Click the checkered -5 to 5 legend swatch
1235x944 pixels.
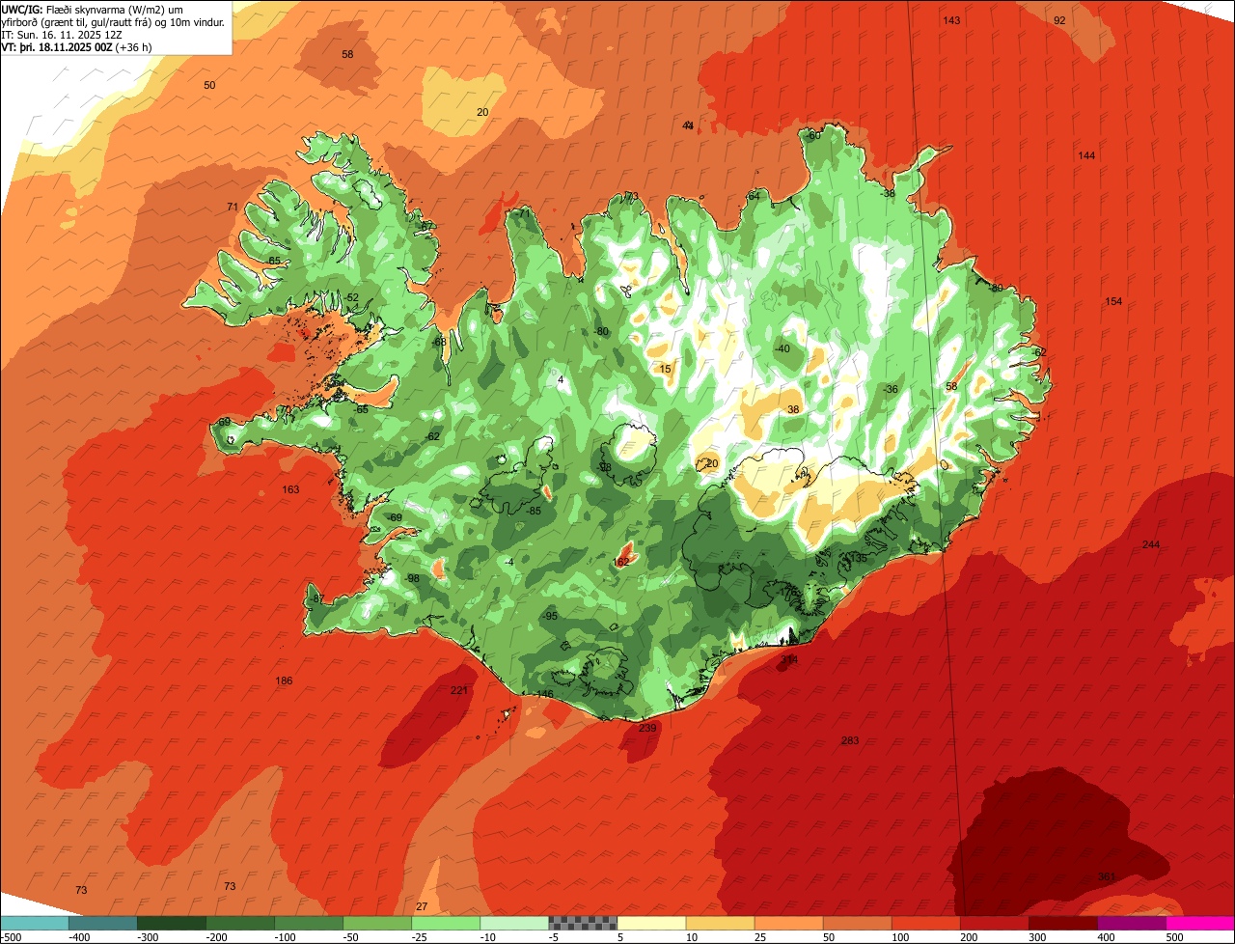pyautogui.click(x=583, y=923)
